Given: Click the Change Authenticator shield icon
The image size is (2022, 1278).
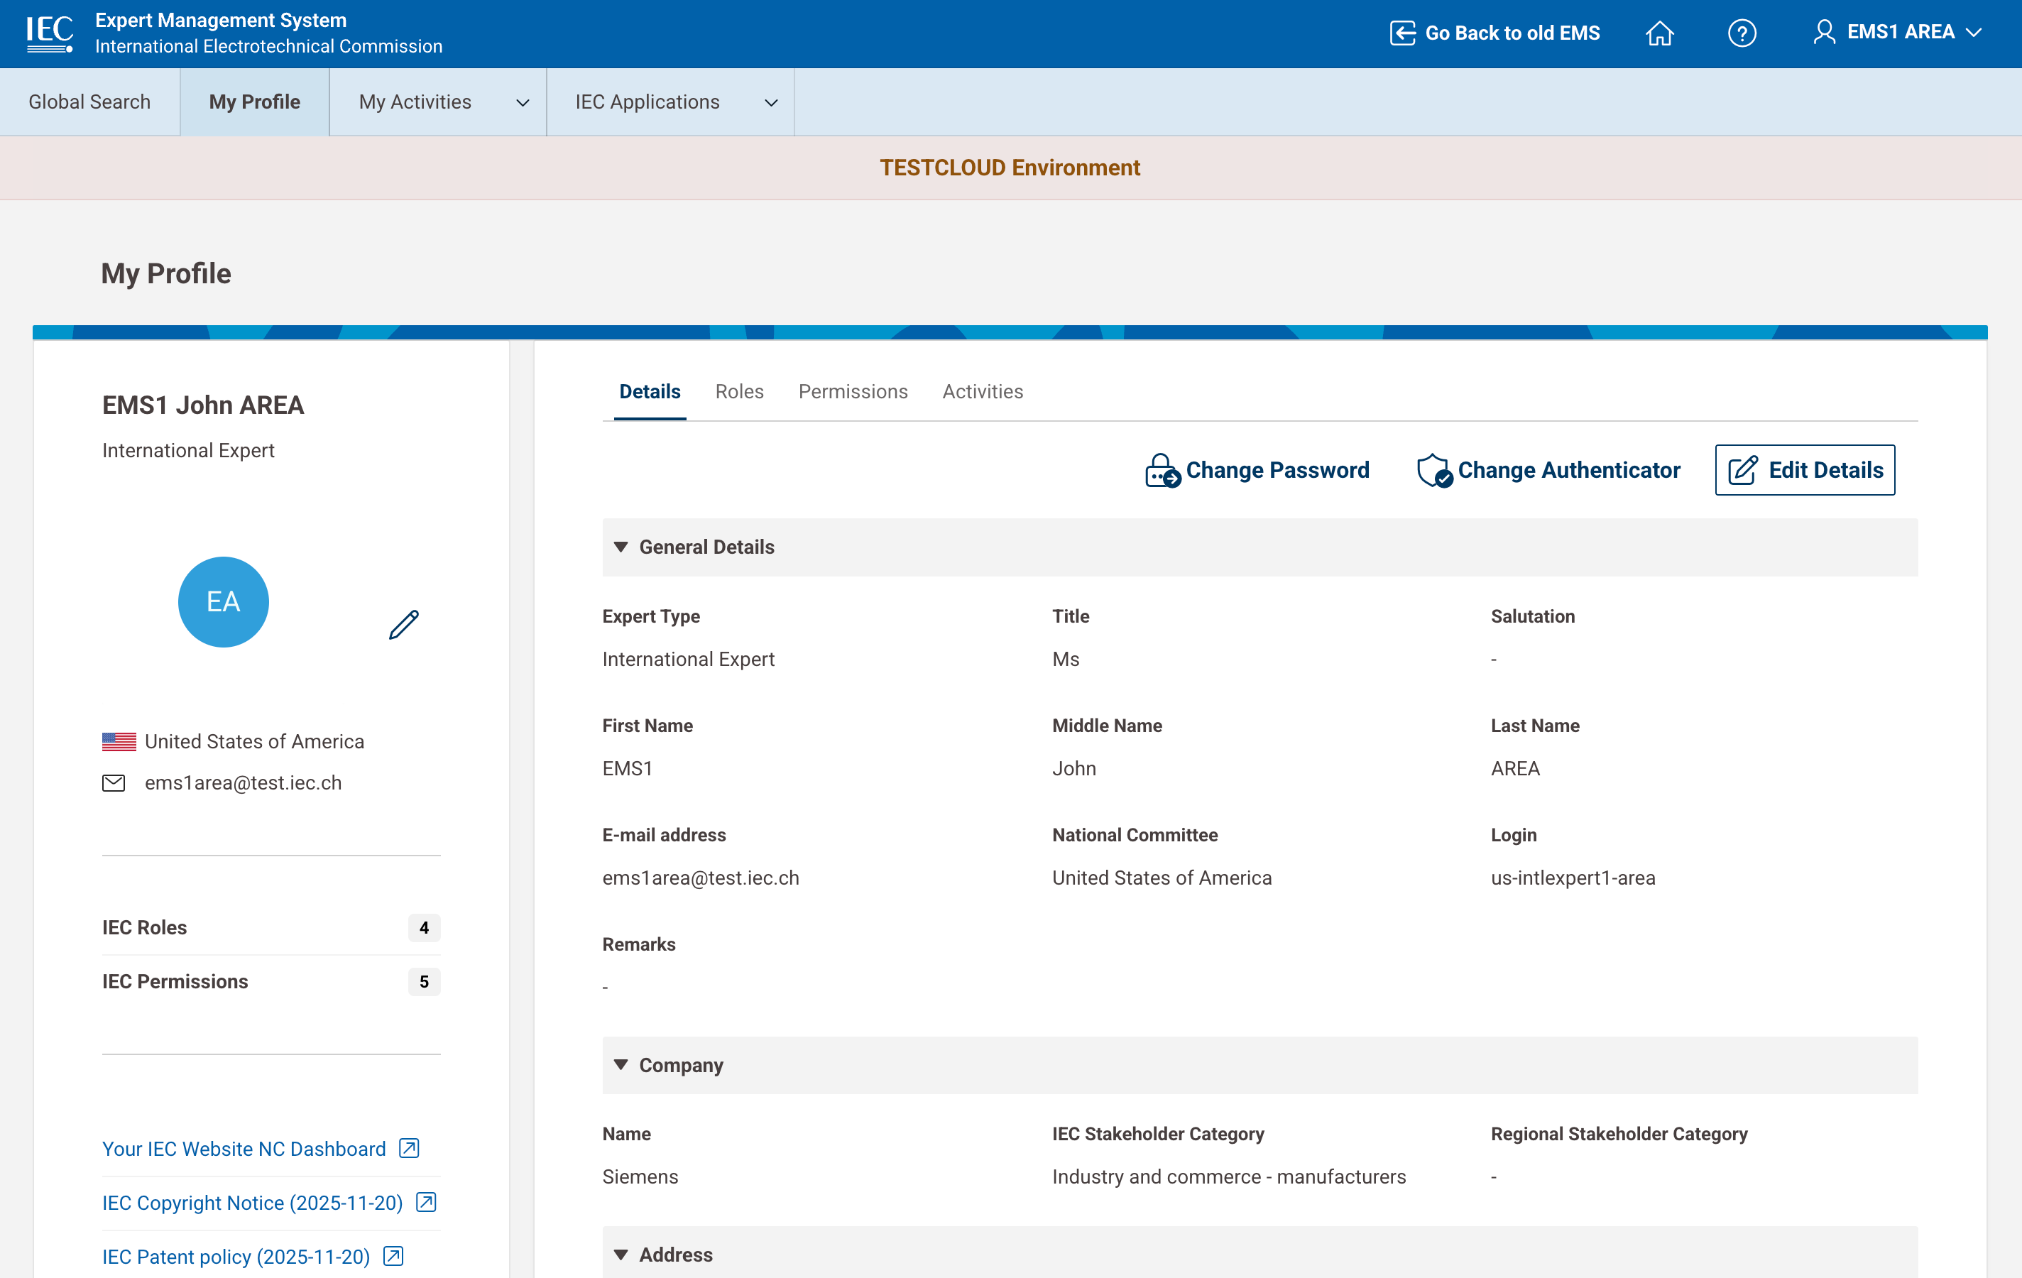Looking at the screenshot, I should 1433,470.
